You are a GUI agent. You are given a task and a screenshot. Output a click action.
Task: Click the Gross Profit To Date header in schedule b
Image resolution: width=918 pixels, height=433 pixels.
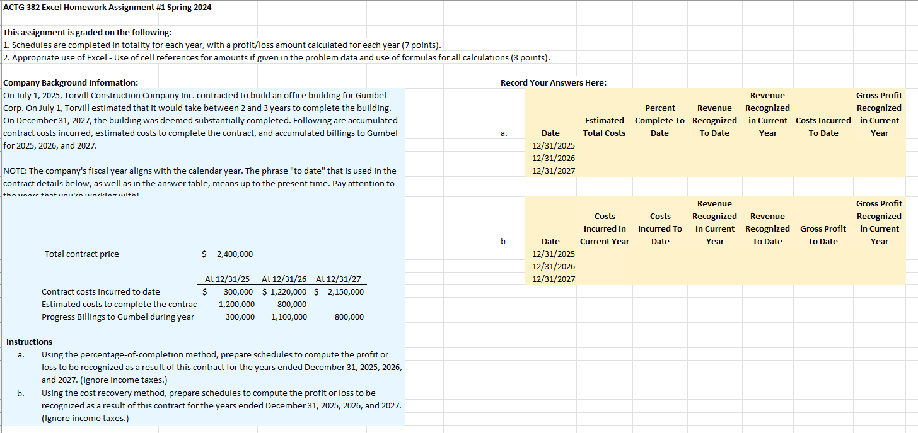pyautogui.click(x=823, y=235)
